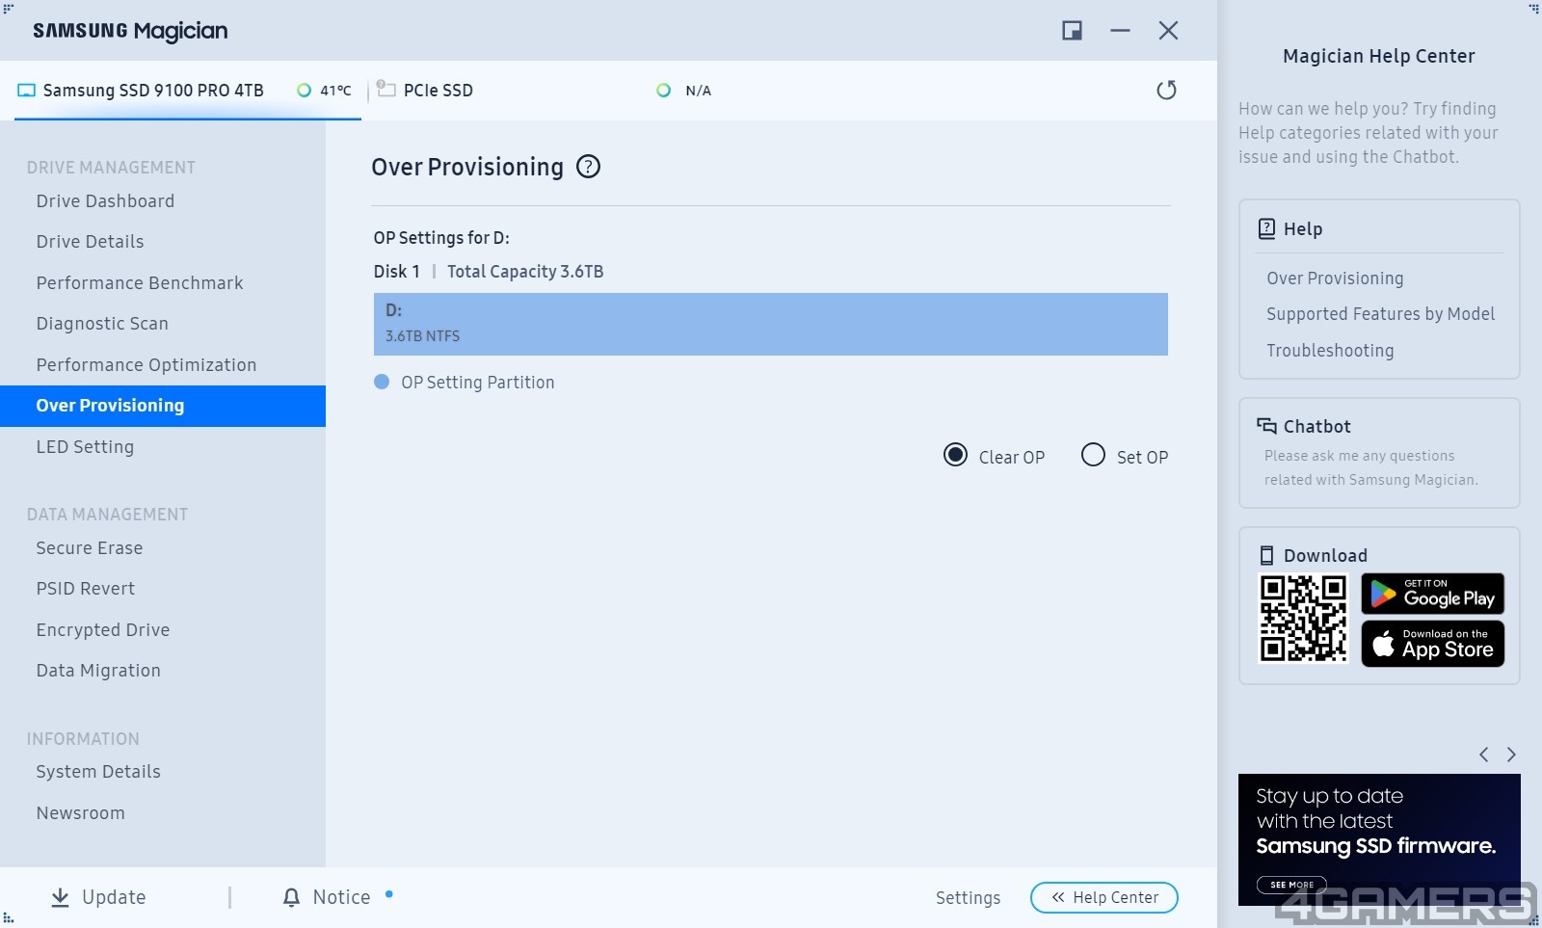The height and width of the screenshot is (928, 1542).
Task: Select Over Provisioning in sidebar
Action: pos(163,406)
